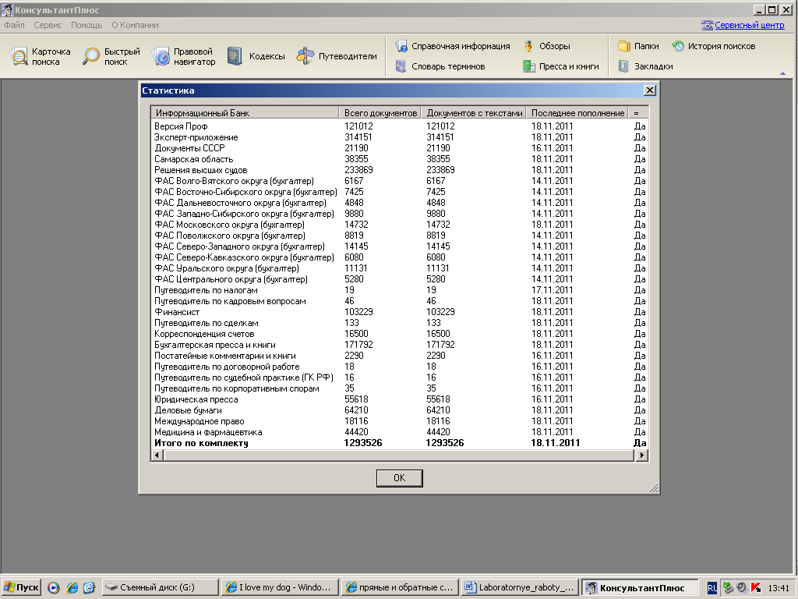The height and width of the screenshot is (599, 798).
Task: Click the Пуск start button
Action: 20,587
